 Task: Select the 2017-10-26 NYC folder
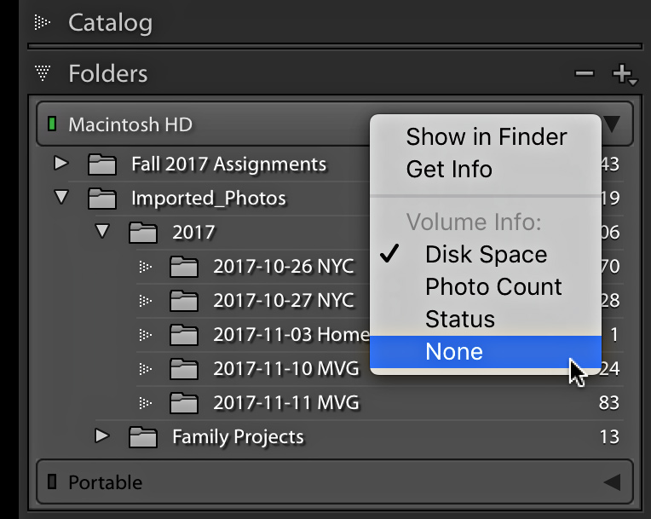point(284,267)
